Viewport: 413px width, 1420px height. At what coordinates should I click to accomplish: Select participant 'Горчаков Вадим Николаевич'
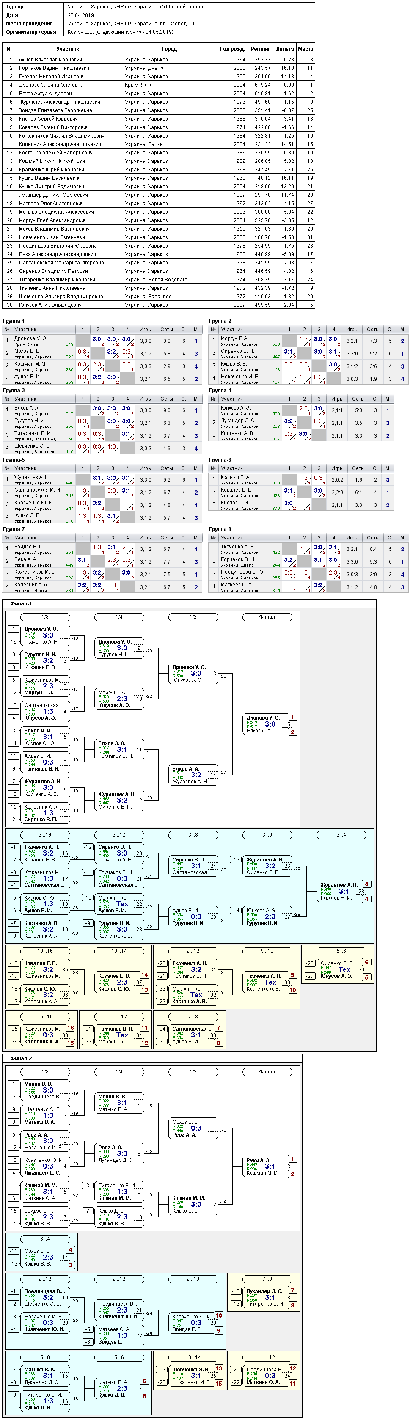coord(54,68)
